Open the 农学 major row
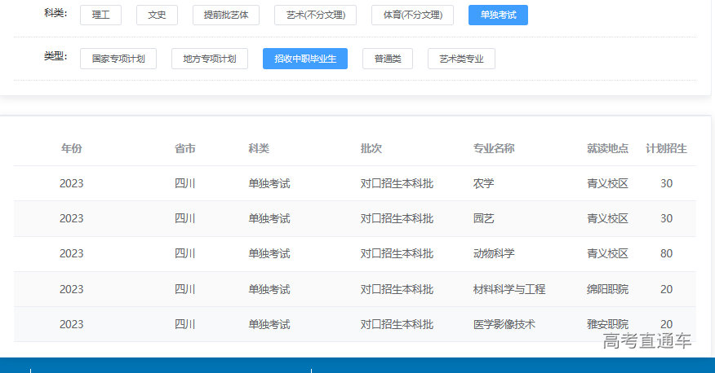 (x=484, y=183)
